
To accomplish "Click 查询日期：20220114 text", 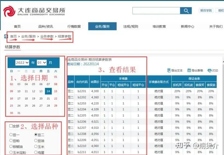I will (83, 64).
